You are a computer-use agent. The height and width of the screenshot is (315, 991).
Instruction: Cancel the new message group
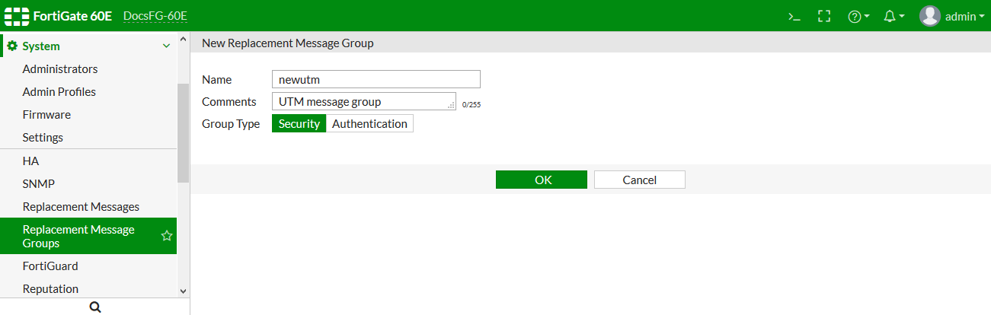coord(639,180)
